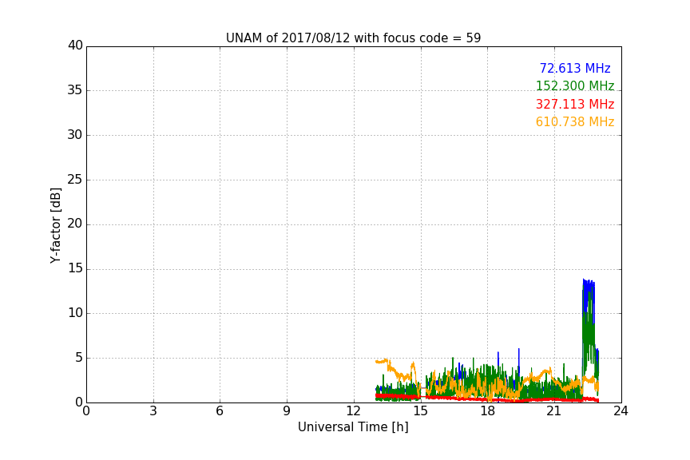The width and height of the screenshot is (690, 460).
Task: Click the y-axis tick label '10'
Action: [x=75, y=313]
